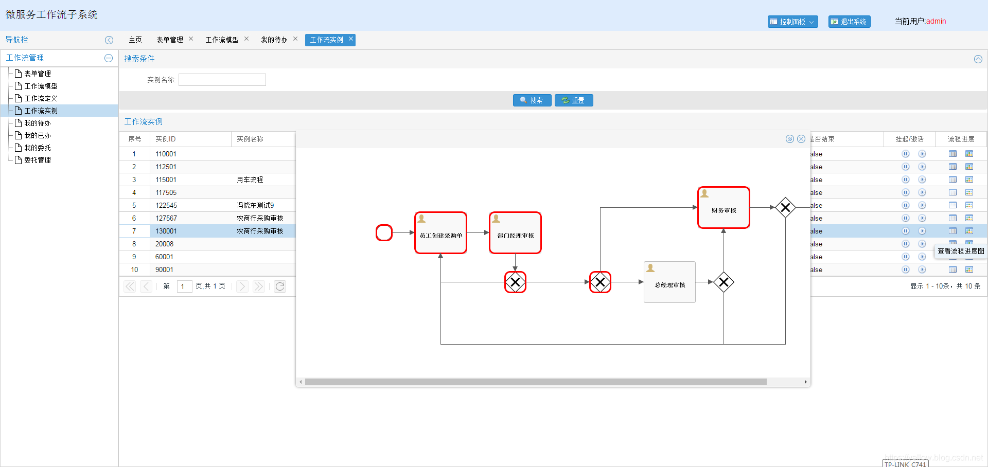988x467 pixels.
Task: Select table row with 实例ID 115001
Action: [207, 179]
